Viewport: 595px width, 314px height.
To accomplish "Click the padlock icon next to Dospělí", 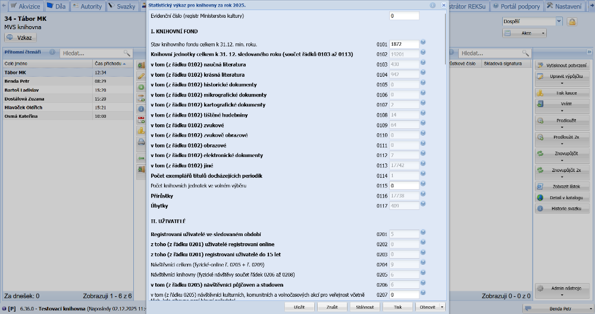I will tap(572, 21).
